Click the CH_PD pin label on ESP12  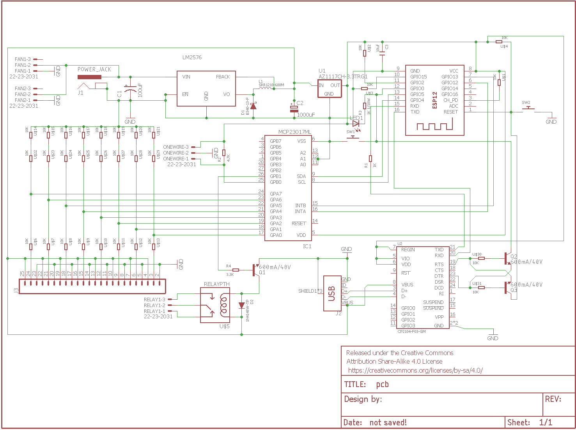tap(451, 100)
